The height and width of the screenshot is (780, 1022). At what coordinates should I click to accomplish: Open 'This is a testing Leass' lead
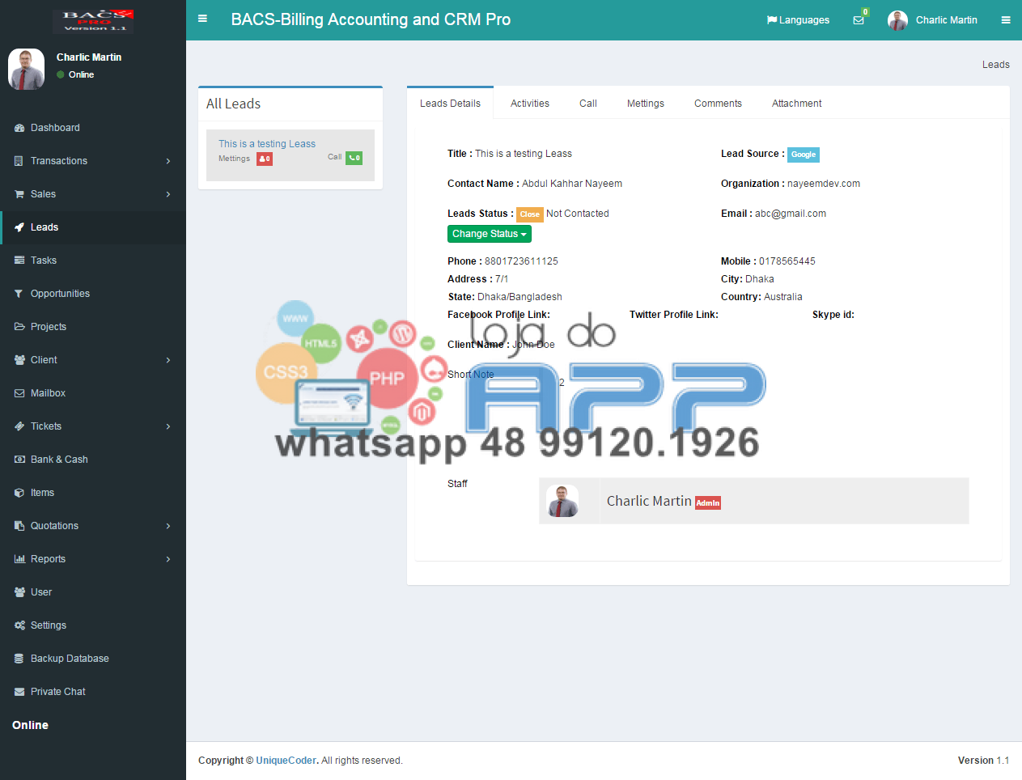(x=267, y=144)
